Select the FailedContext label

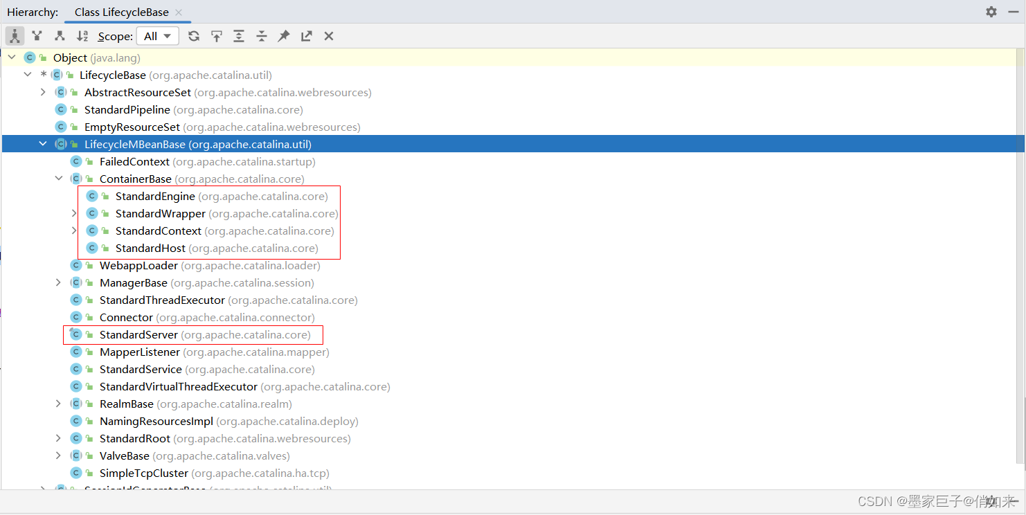[x=134, y=161]
